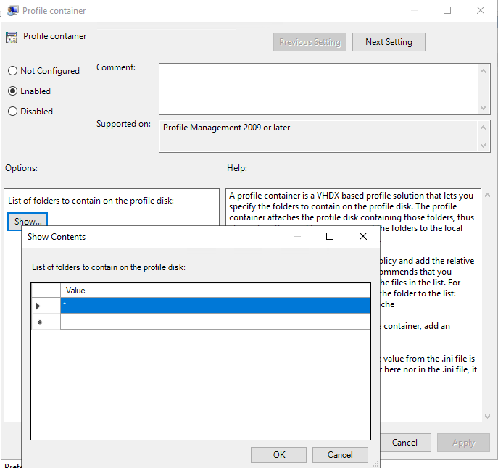This screenshot has height=468, width=498.
Task: Select the Not Configured radio option
Action: tap(13, 71)
